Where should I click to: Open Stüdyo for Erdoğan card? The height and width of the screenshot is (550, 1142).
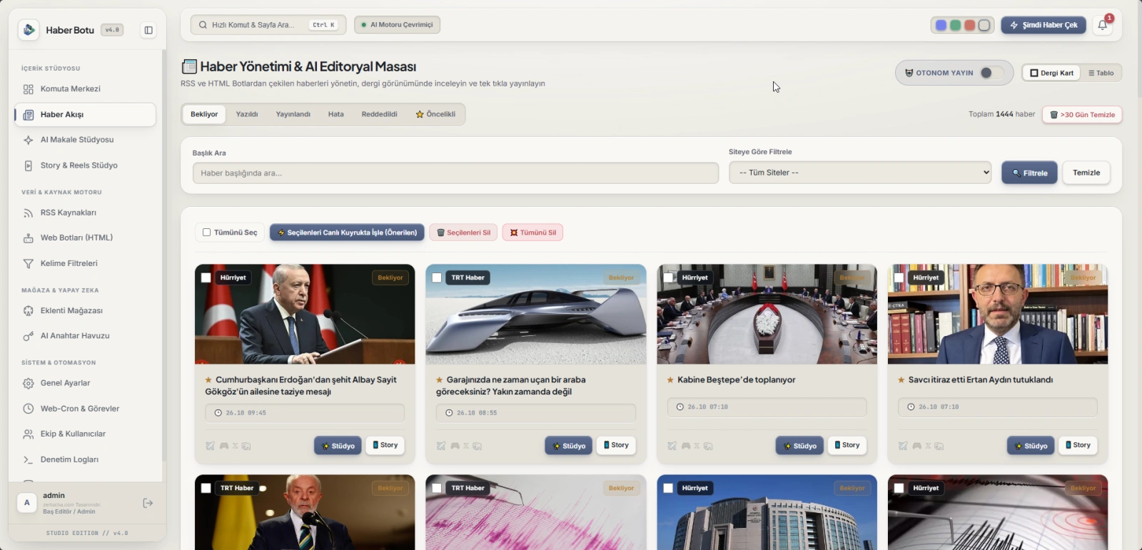338,446
